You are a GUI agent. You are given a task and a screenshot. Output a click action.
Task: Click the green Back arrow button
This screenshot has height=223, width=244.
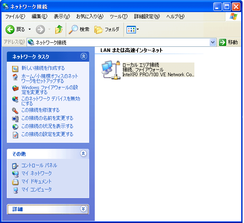pyautogui.click(x=10, y=29)
